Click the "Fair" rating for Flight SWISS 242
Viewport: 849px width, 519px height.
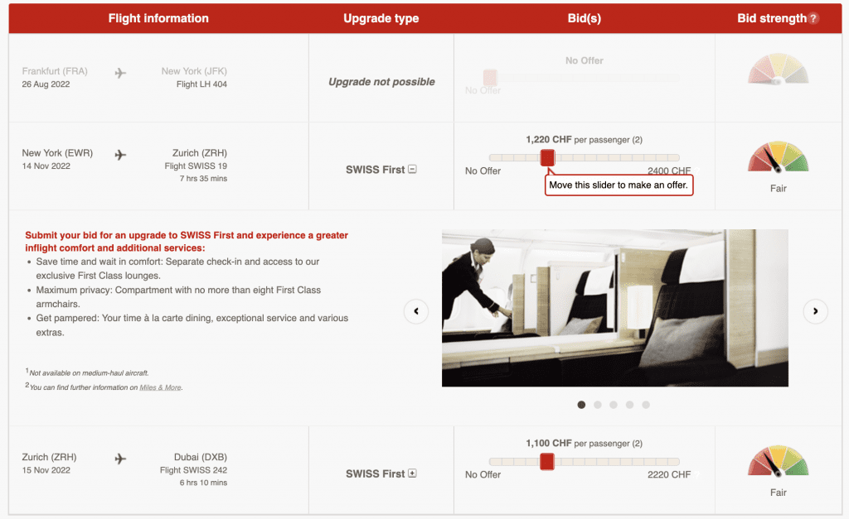[x=778, y=493]
